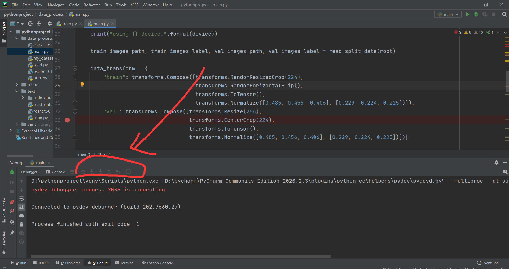Click Locate/Select Opened File target icon

tap(30, 24)
